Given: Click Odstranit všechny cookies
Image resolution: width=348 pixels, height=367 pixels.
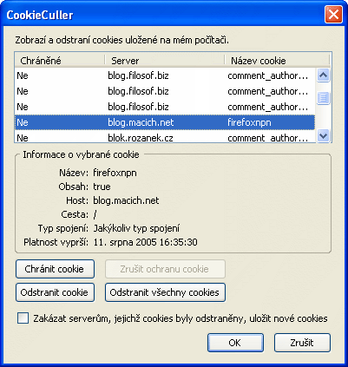Looking at the screenshot, I should click(x=165, y=292).
